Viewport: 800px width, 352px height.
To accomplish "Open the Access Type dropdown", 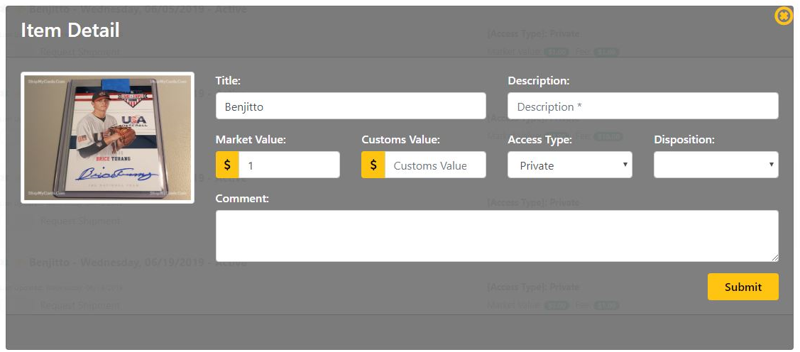I will point(570,165).
